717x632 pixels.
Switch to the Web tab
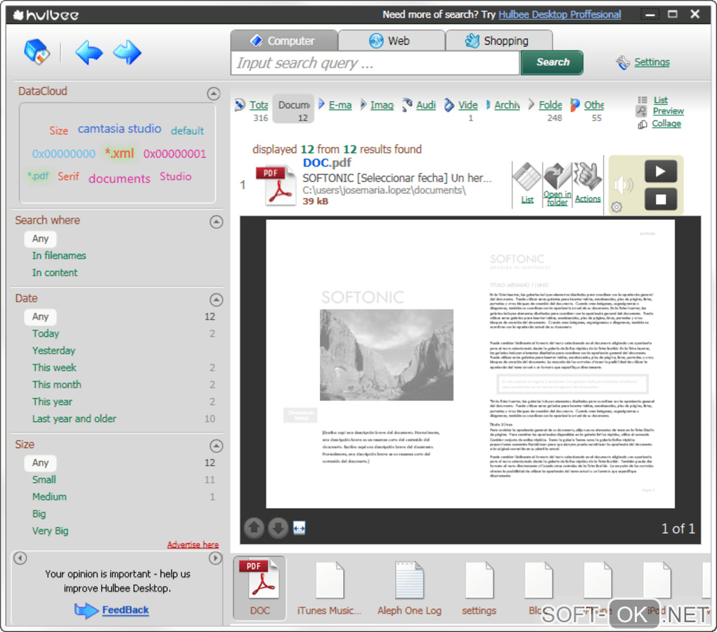392,41
